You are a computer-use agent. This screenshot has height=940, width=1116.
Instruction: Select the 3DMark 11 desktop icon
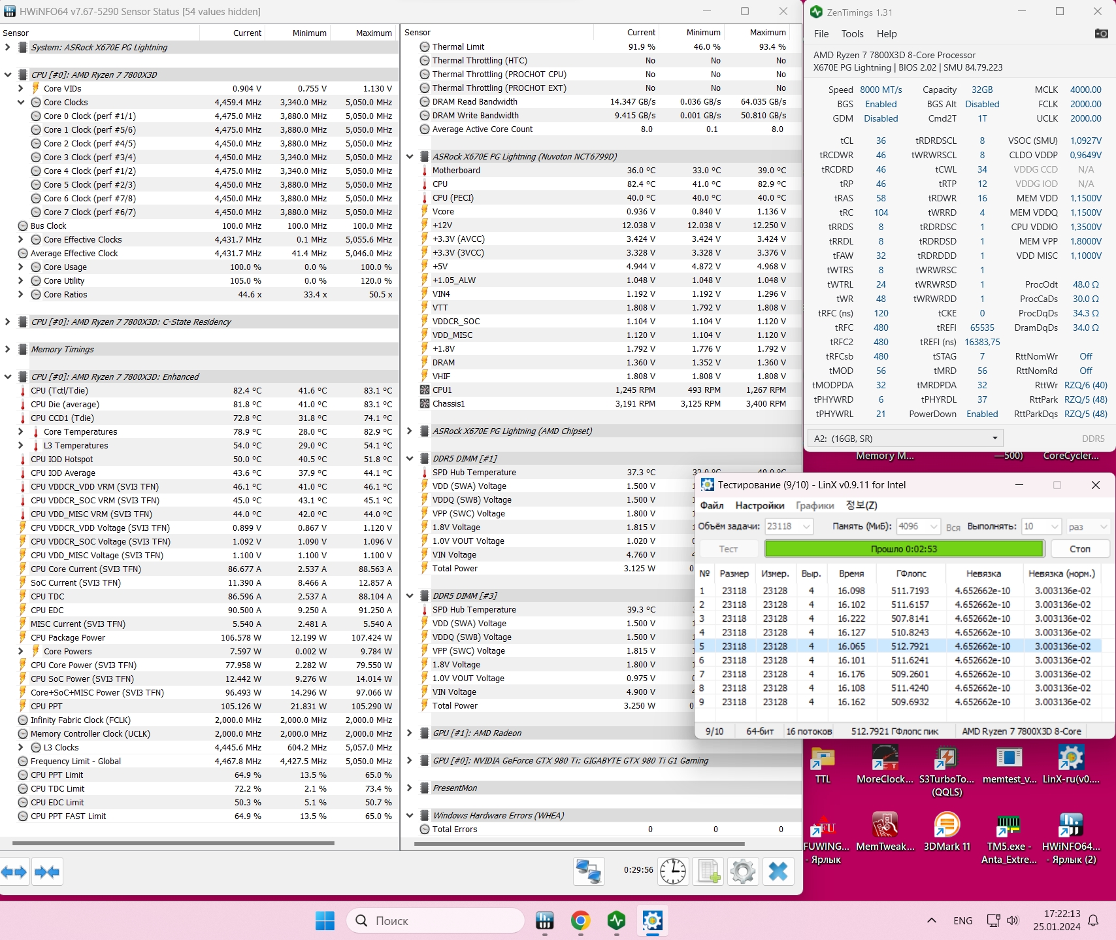tap(947, 832)
